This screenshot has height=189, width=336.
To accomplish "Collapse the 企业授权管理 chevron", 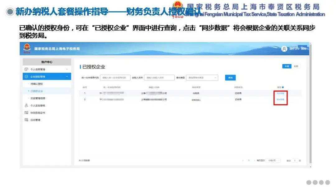I will pos(67,77).
